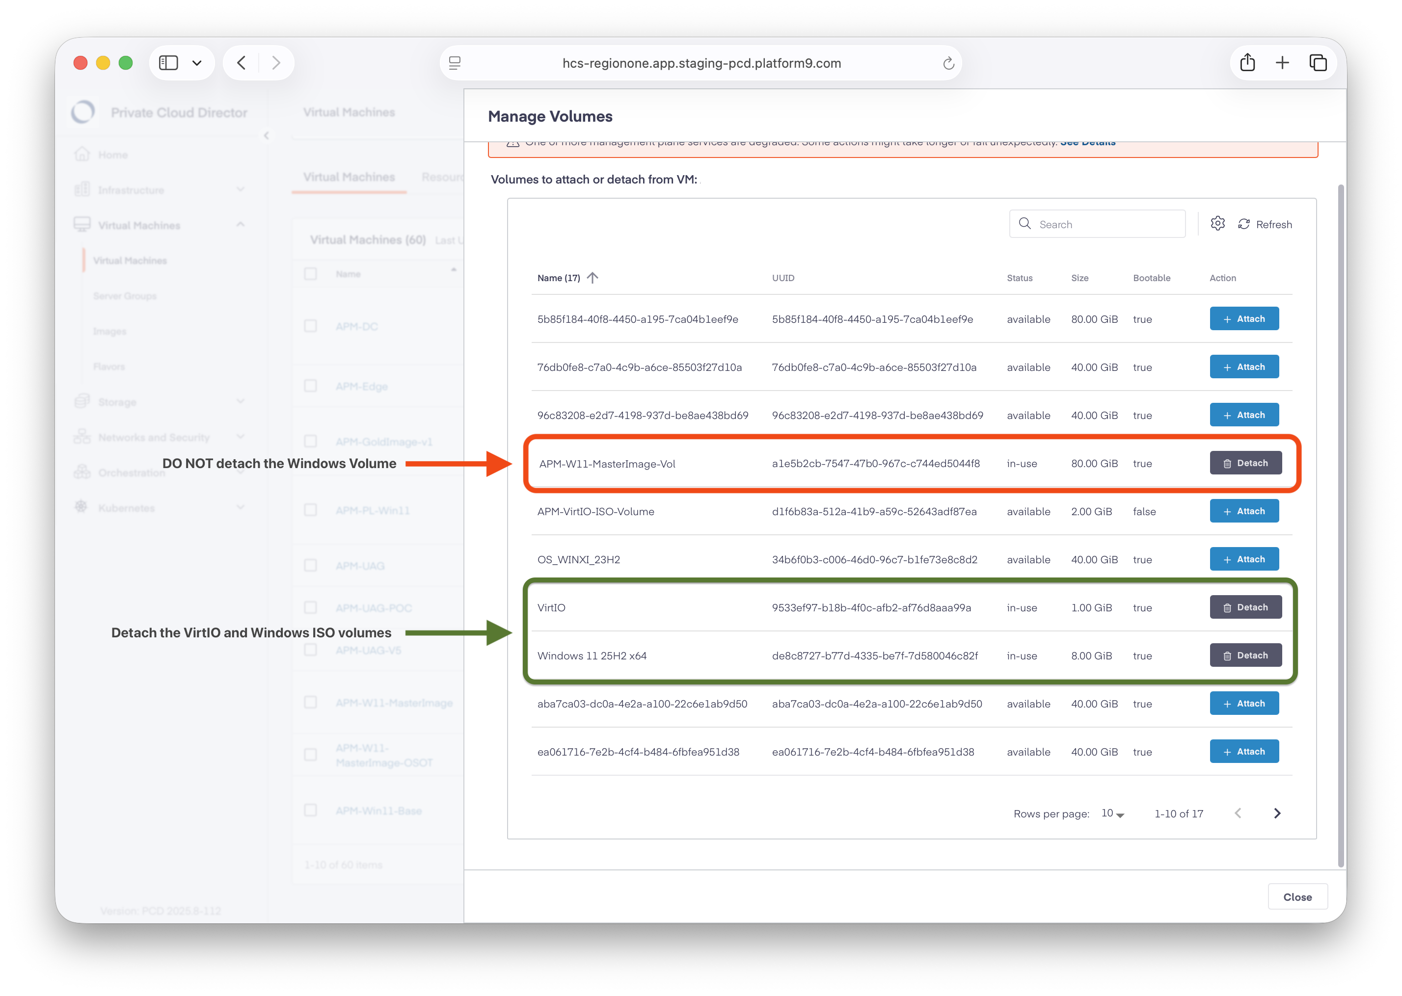This screenshot has width=1402, height=996.
Task: Show Safari tab overview
Action: pos(1318,63)
